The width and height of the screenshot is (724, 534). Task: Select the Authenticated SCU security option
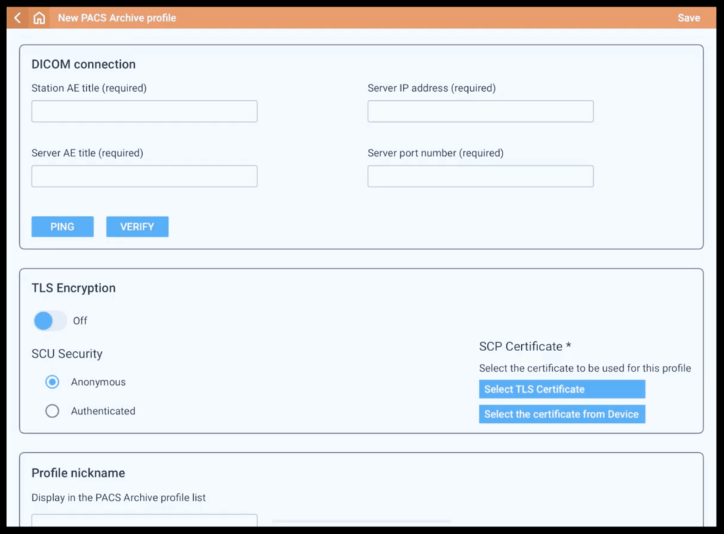pos(52,410)
